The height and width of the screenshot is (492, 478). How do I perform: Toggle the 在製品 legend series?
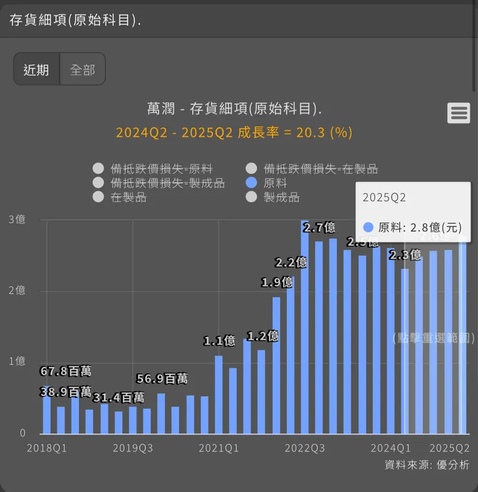(119, 198)
